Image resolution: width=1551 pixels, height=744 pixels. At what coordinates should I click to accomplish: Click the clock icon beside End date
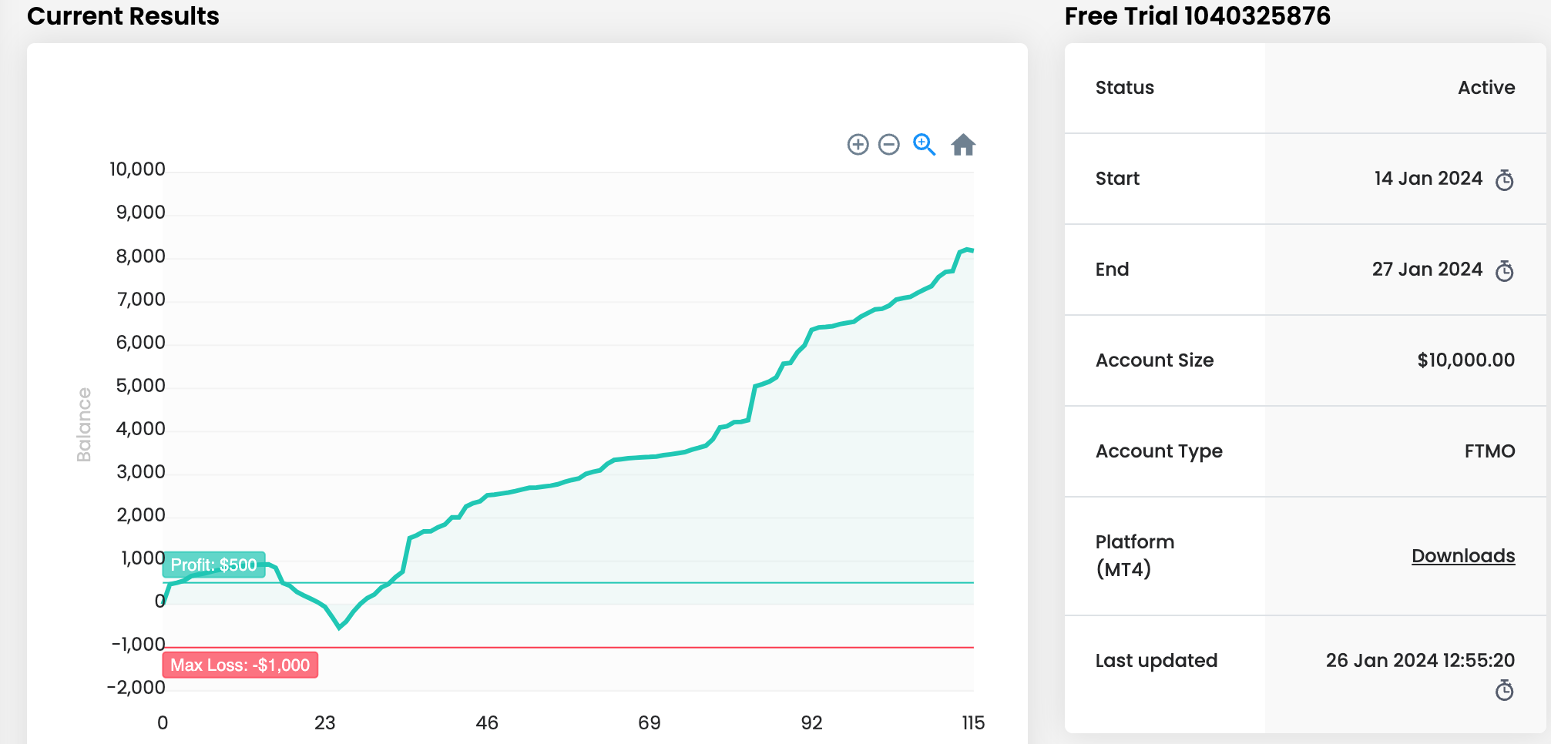[1504, 271]
